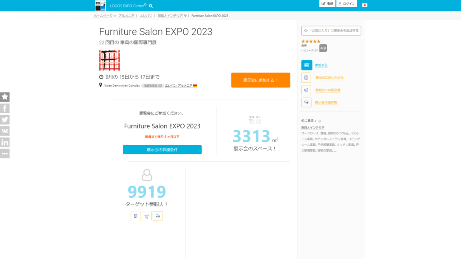Click the dots grid icon above 3313
The height and width of the screenshot is (259, 461).
[255, 120]
